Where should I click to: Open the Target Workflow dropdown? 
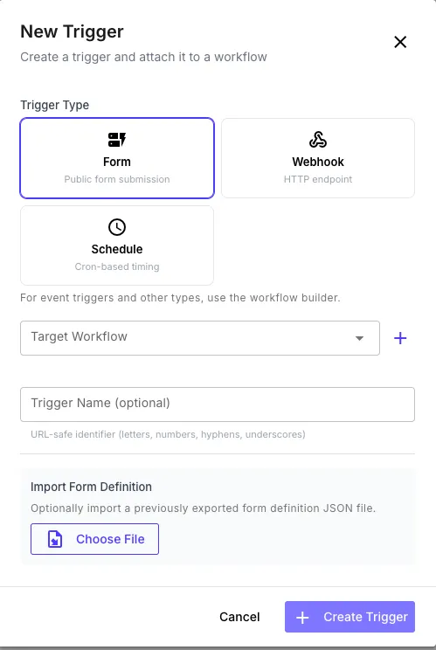[x=200, y=338]
